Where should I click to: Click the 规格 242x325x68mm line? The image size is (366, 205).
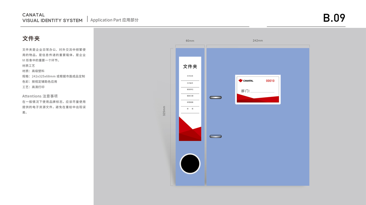(x=54, y=76)
